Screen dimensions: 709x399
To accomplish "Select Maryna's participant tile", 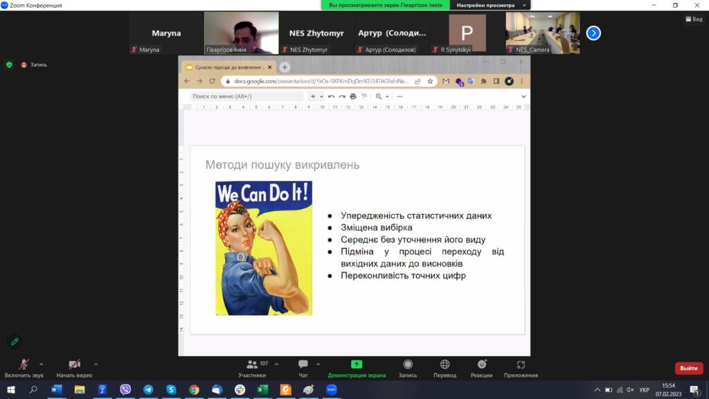I will [x=166, y=33].
